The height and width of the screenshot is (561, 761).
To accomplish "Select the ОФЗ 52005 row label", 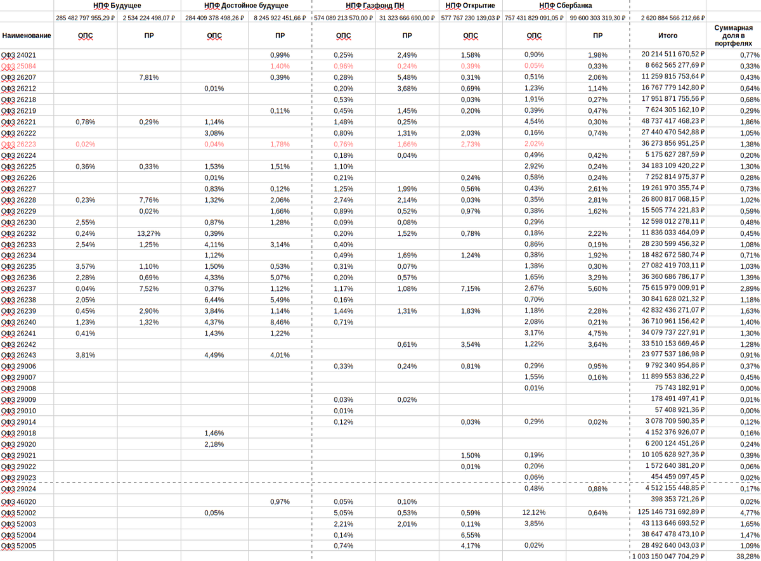I will [x=18, y=546].
